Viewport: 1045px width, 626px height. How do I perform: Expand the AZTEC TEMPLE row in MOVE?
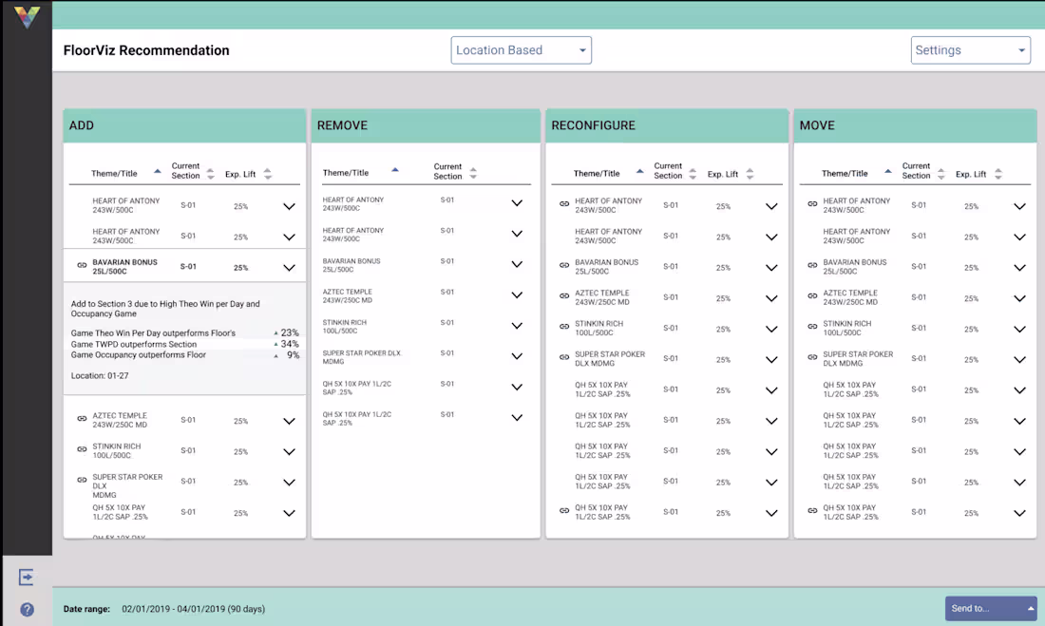(1019, 298)
